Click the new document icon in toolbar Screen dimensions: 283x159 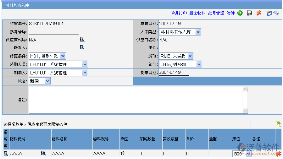(269, 13)
